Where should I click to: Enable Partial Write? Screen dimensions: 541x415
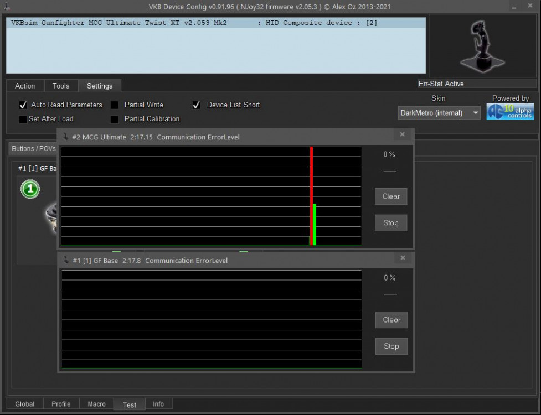click(115, 105)
